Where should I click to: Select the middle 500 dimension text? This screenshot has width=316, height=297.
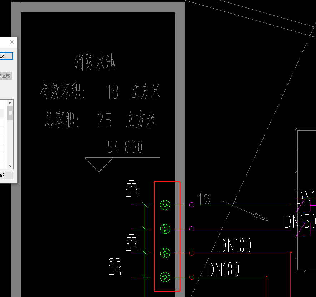[132, 242]
